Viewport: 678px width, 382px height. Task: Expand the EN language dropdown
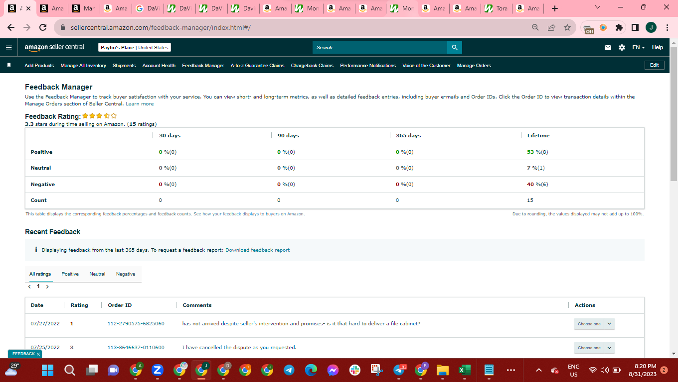coord(639,47)
